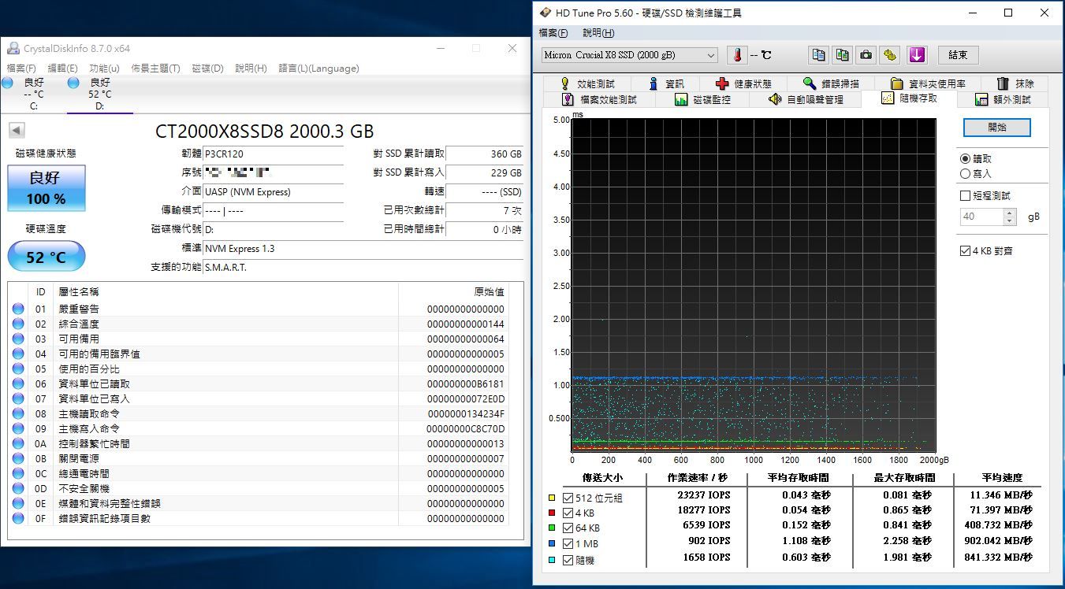Click the status orb for attribute 02 綜合溫度
Screen dimensions: 1065x589
coord(18,324)
